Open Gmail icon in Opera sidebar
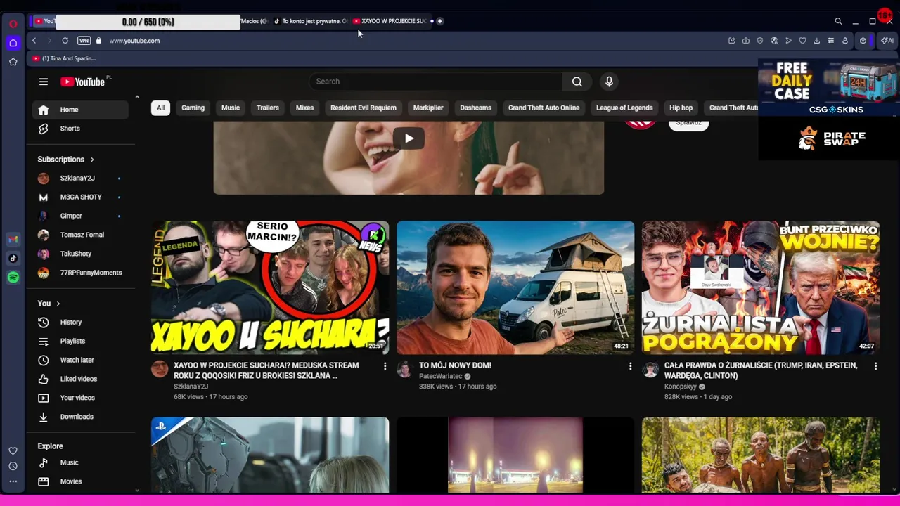Screen dimensions: 900x506 [13, 240]
